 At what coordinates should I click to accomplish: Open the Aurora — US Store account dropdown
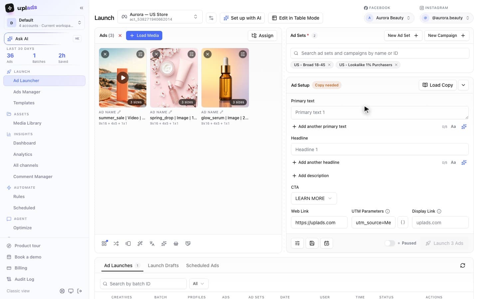click(160, 17)
